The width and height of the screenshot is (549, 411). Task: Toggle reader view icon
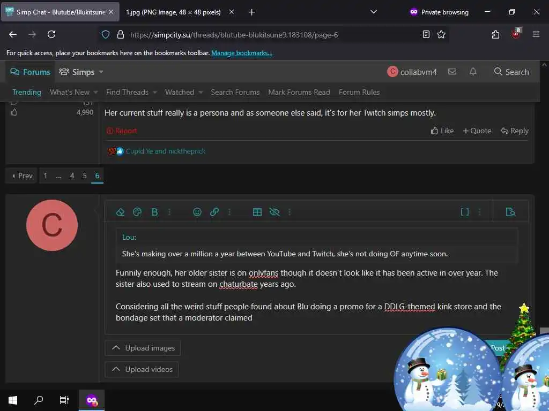pyautogui.click(x=426, y=34)
